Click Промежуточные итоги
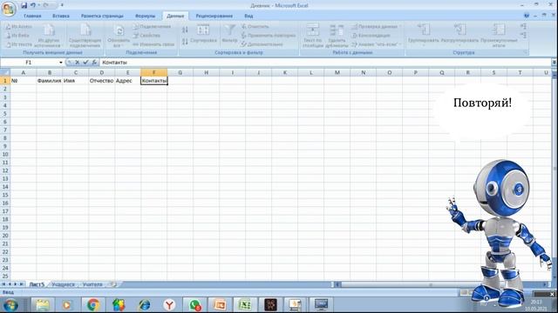Screen dimensions: 558x313 pos(499,36)
